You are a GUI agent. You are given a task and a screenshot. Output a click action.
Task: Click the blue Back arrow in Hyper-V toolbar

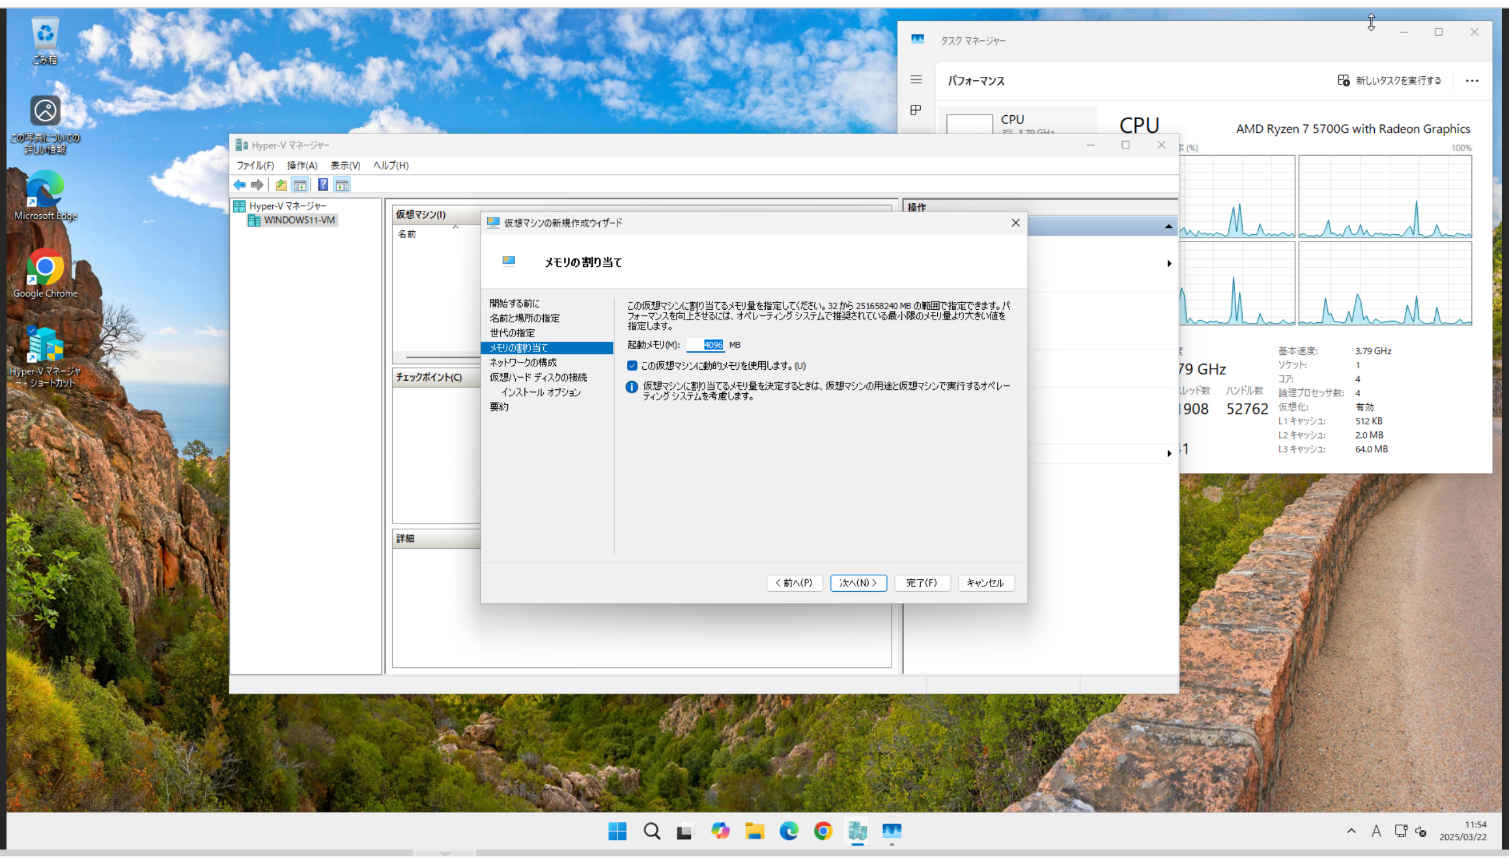240,185
